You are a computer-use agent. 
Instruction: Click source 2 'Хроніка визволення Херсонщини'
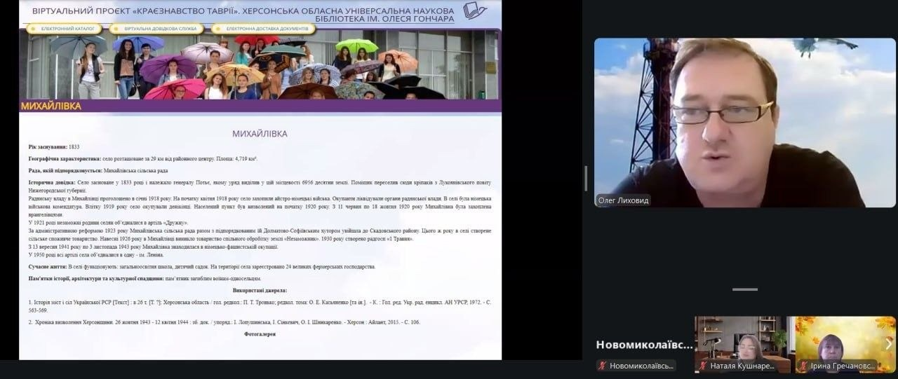pos(224,322)
